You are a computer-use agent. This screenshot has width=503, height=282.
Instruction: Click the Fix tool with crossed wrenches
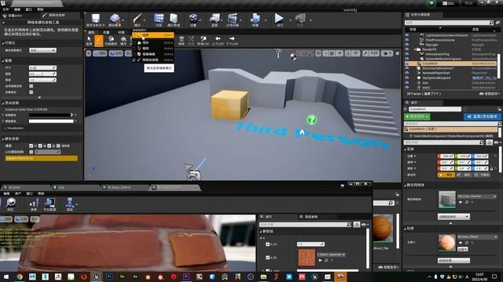coord(191,41)
